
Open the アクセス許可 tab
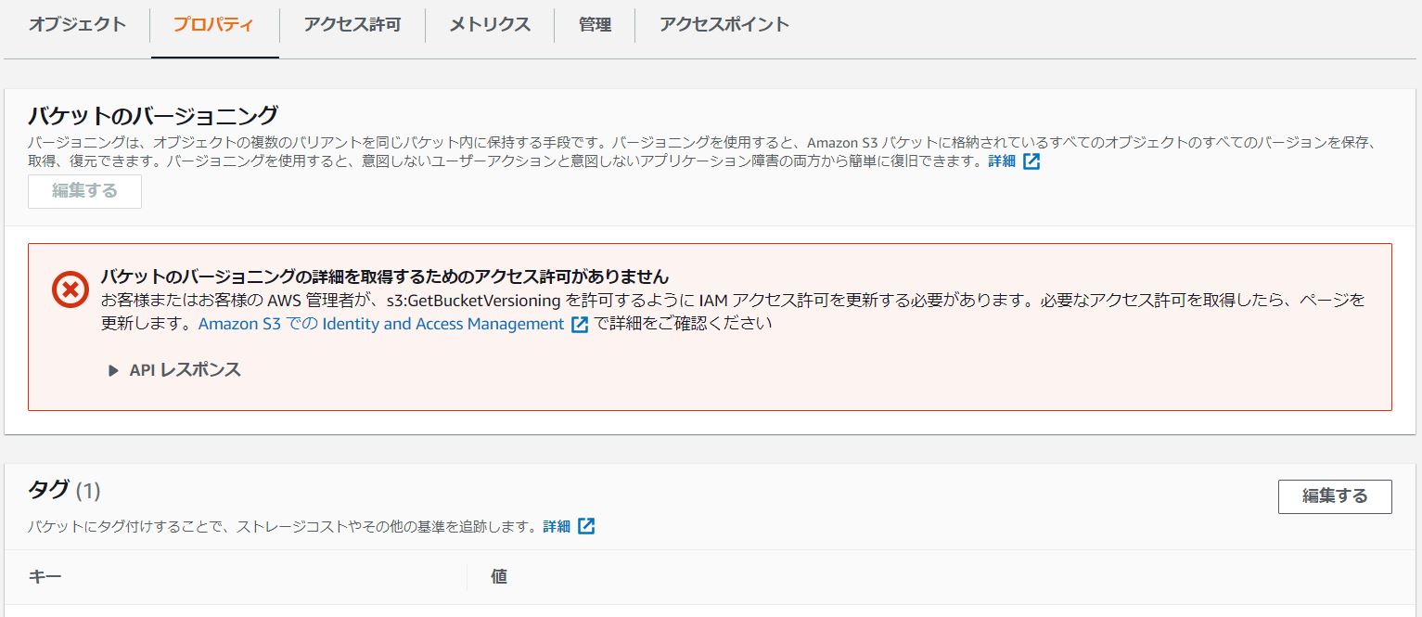pyautogui.click(x=352, y=25)
